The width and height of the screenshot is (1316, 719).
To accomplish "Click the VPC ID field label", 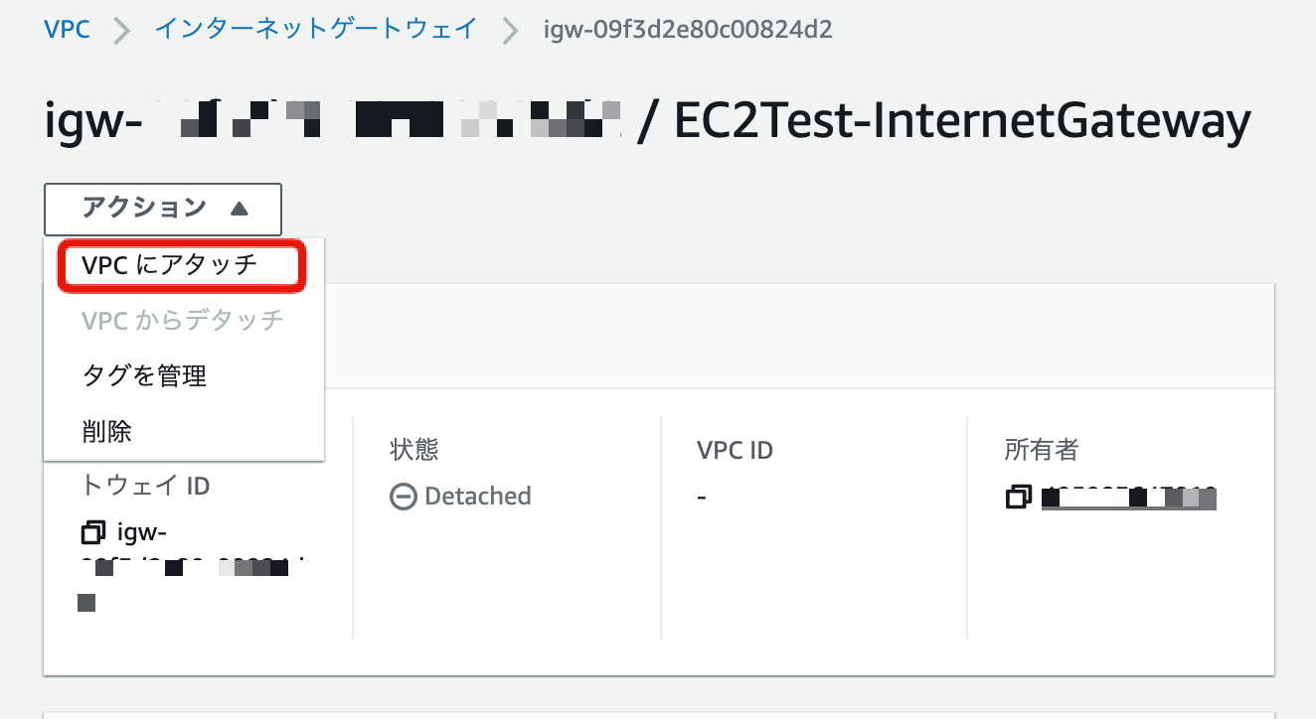I will point(735,450).
